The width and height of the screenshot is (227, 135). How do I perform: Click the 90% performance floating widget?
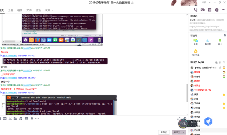coord(183,124)
